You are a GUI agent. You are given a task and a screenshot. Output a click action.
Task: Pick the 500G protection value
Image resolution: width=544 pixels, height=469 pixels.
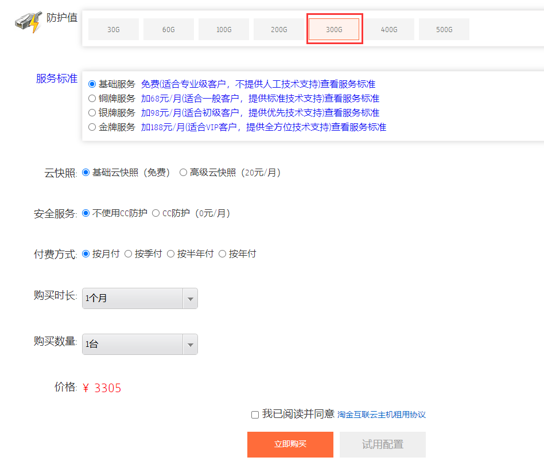point(444,29)
